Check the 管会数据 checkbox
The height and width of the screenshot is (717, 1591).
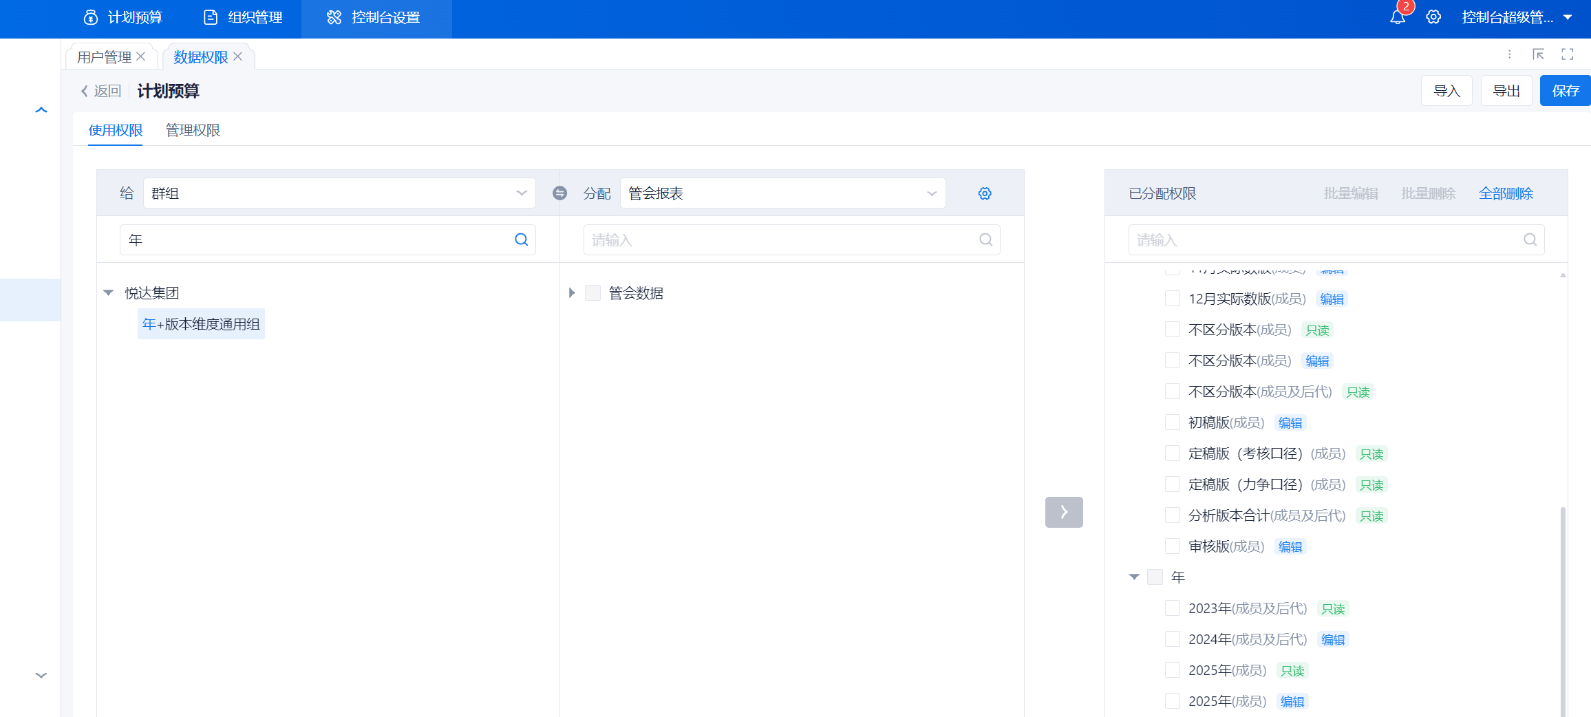pyautogui.click(x=592, y=293)
